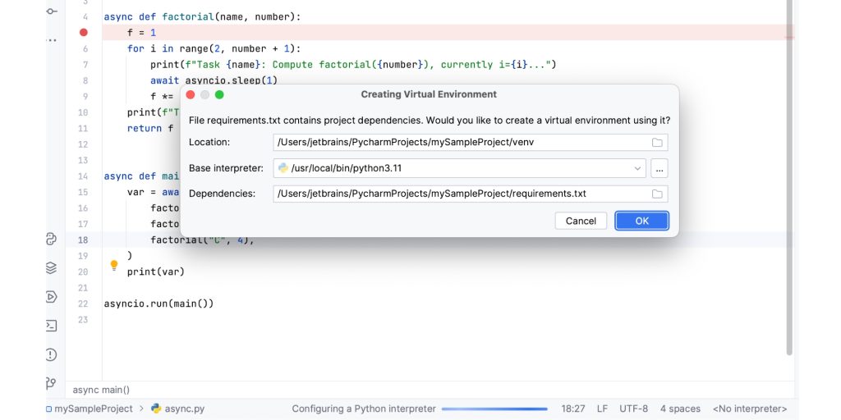The image size is (841, 420).
Task: Click mySampleProject breadcrumb in navigation bar
Action: click(93, 409)
